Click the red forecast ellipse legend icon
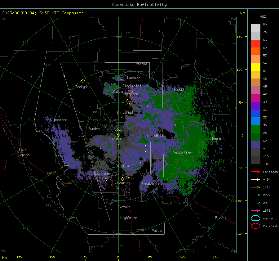This screenshot has width=279, height=261. [255, 226]
